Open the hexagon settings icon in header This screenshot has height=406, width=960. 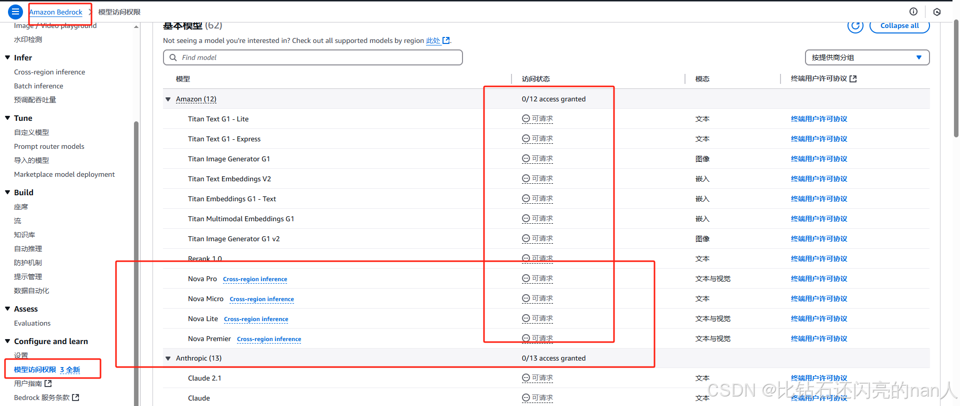point(937,12)
